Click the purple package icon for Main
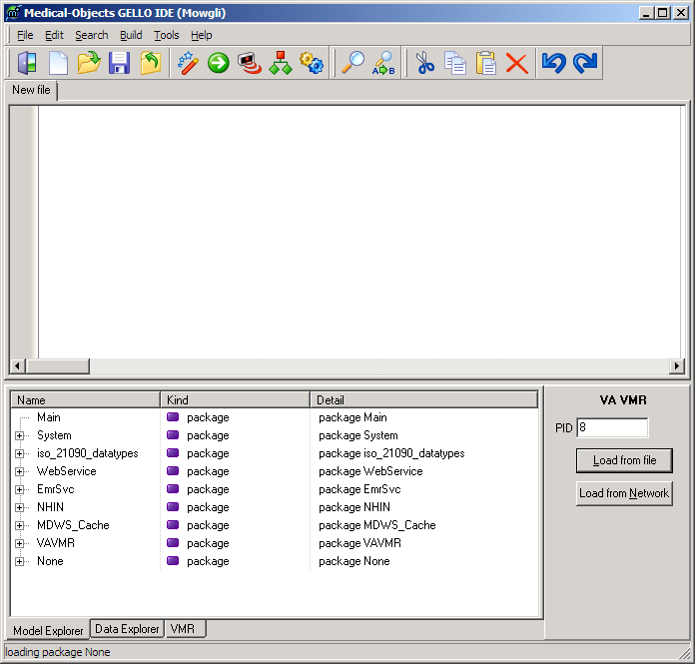 [x=173, y=417]
